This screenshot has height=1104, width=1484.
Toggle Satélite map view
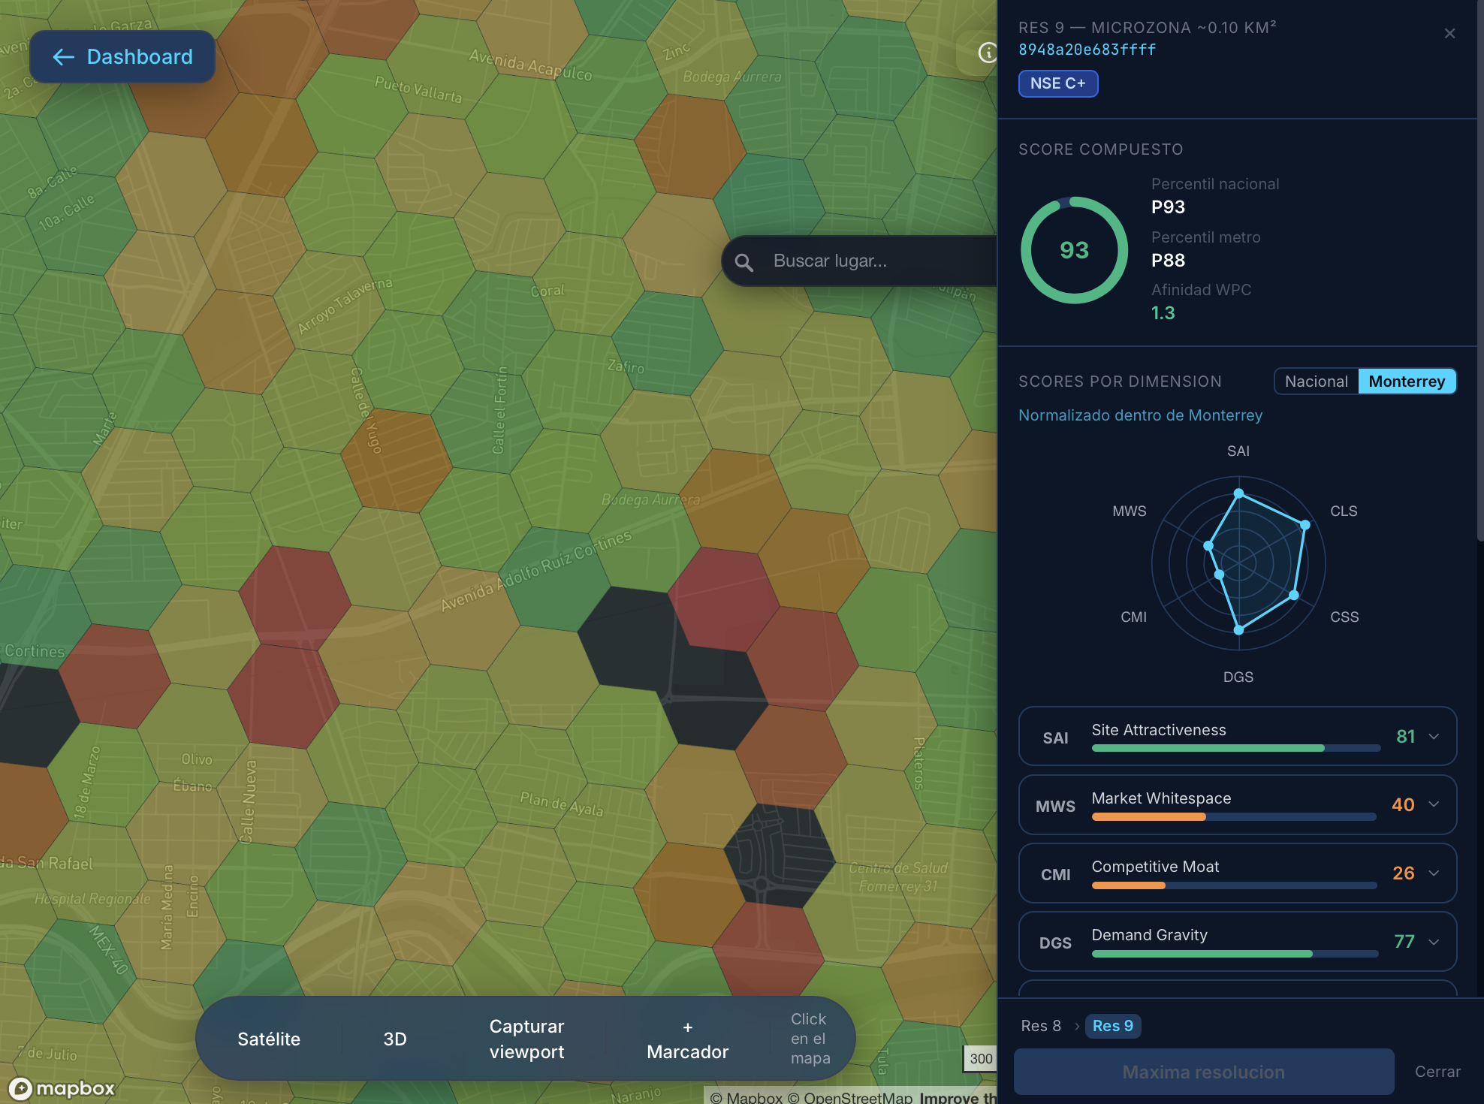coord(269,1039)
